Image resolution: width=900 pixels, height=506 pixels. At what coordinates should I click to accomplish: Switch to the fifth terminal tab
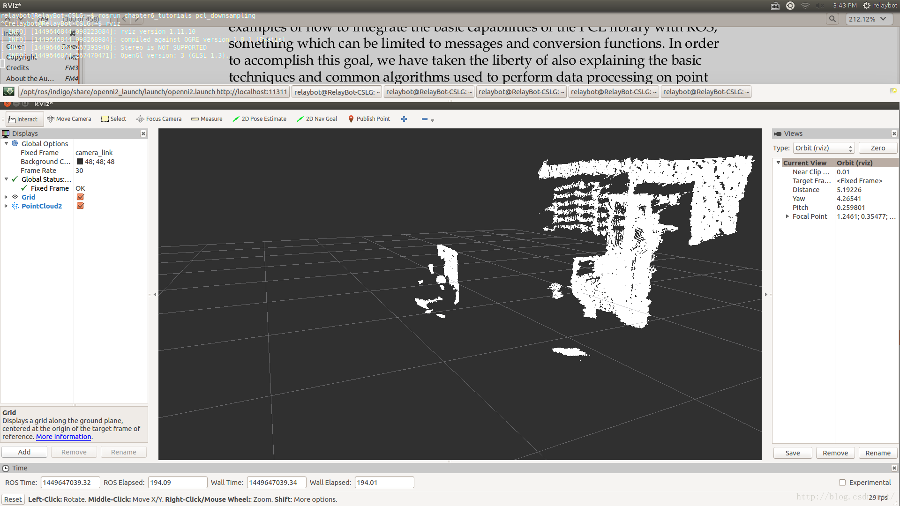pos(614,92)
